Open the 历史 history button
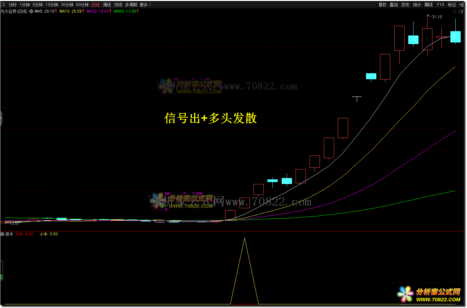Screen dimensions: 467x308 coord(405,5)
